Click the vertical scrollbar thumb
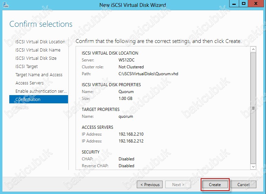Screen dimensions: 266x194 click(253, 108)
